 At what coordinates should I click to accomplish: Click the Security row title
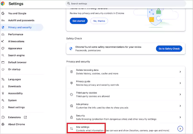80,116
